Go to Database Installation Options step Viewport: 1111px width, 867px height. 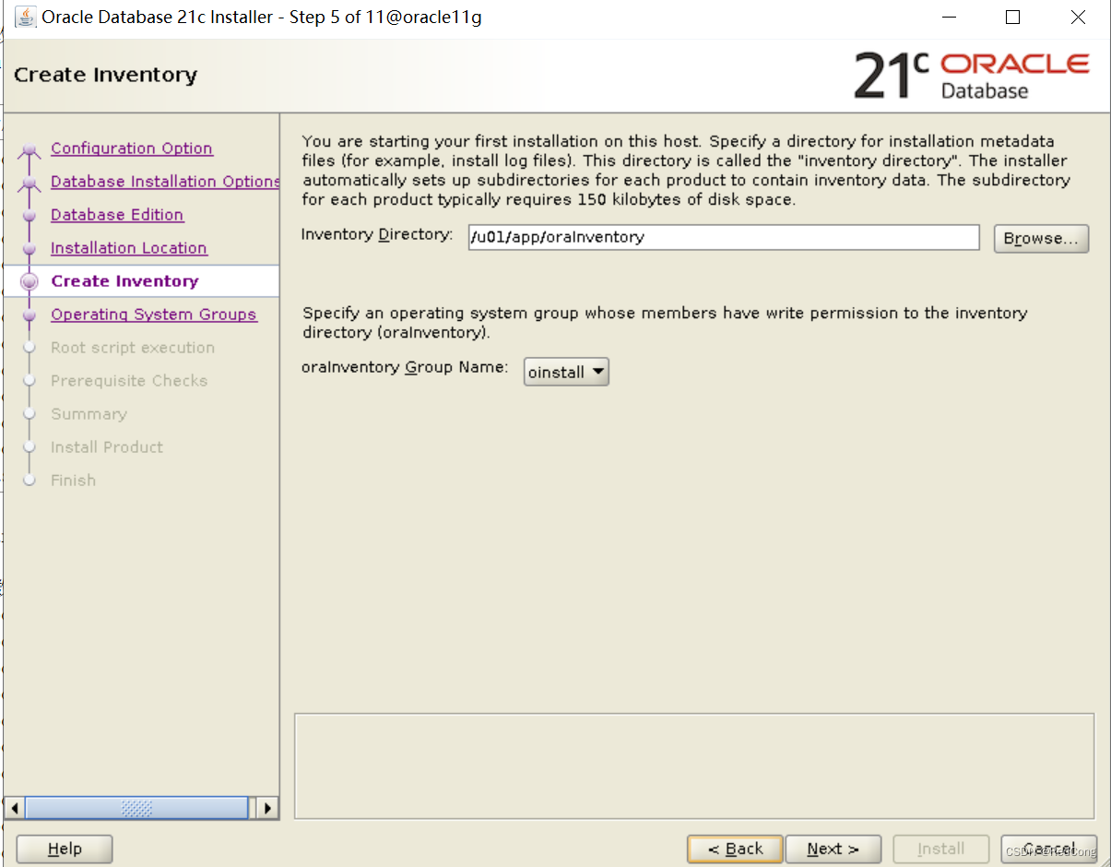pos(165,182)
